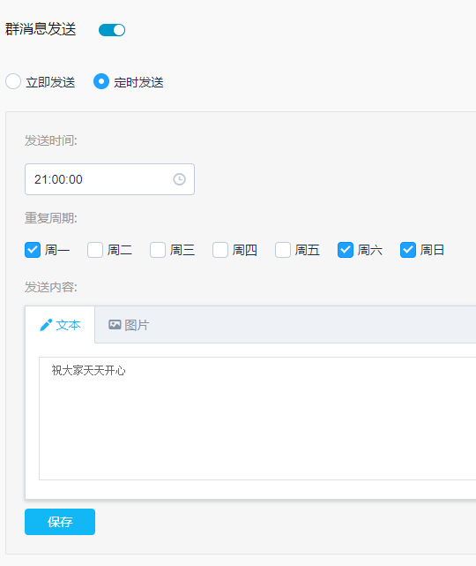
Task: Uncheck the 周一 checkbox
Action: click(x=33, y=250)
